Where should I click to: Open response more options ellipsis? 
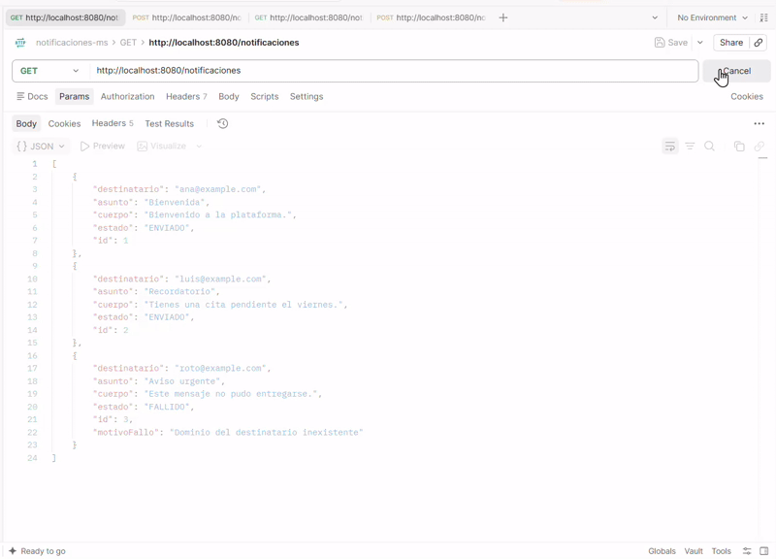(759, 124)
